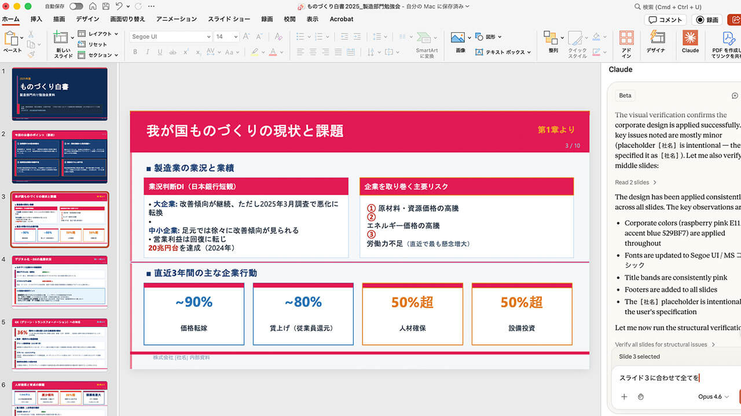Screen dimensions: 741x416
Task: Open the アドイン (Add-ins) panel
Action: tap(626, 42)
